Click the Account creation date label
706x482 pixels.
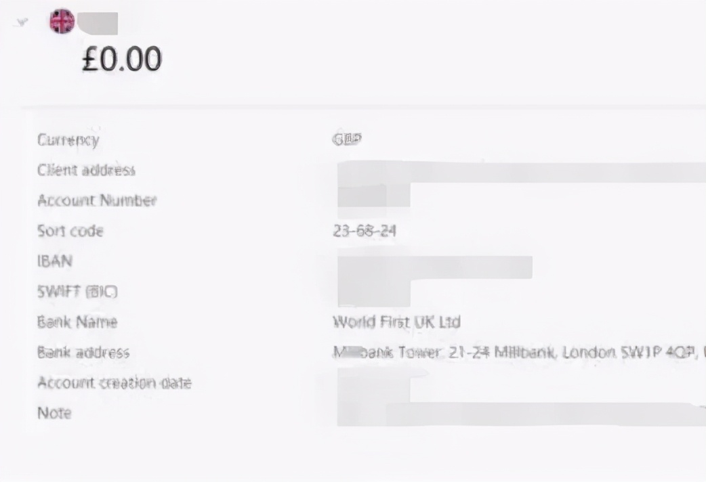click(x=114, y=383)
